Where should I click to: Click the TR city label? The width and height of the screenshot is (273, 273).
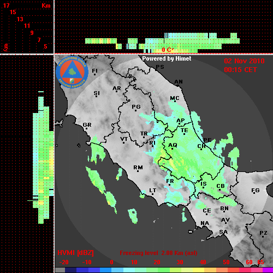click(x=144, y=134)
